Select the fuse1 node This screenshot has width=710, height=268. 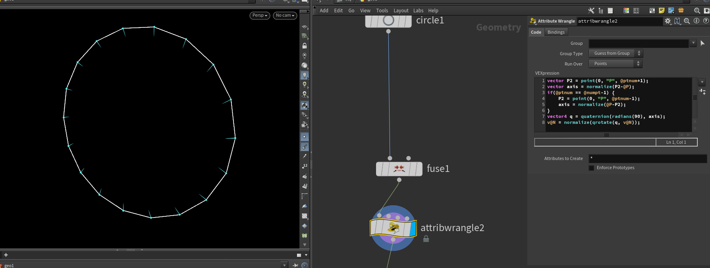click(x=399, y=169)
